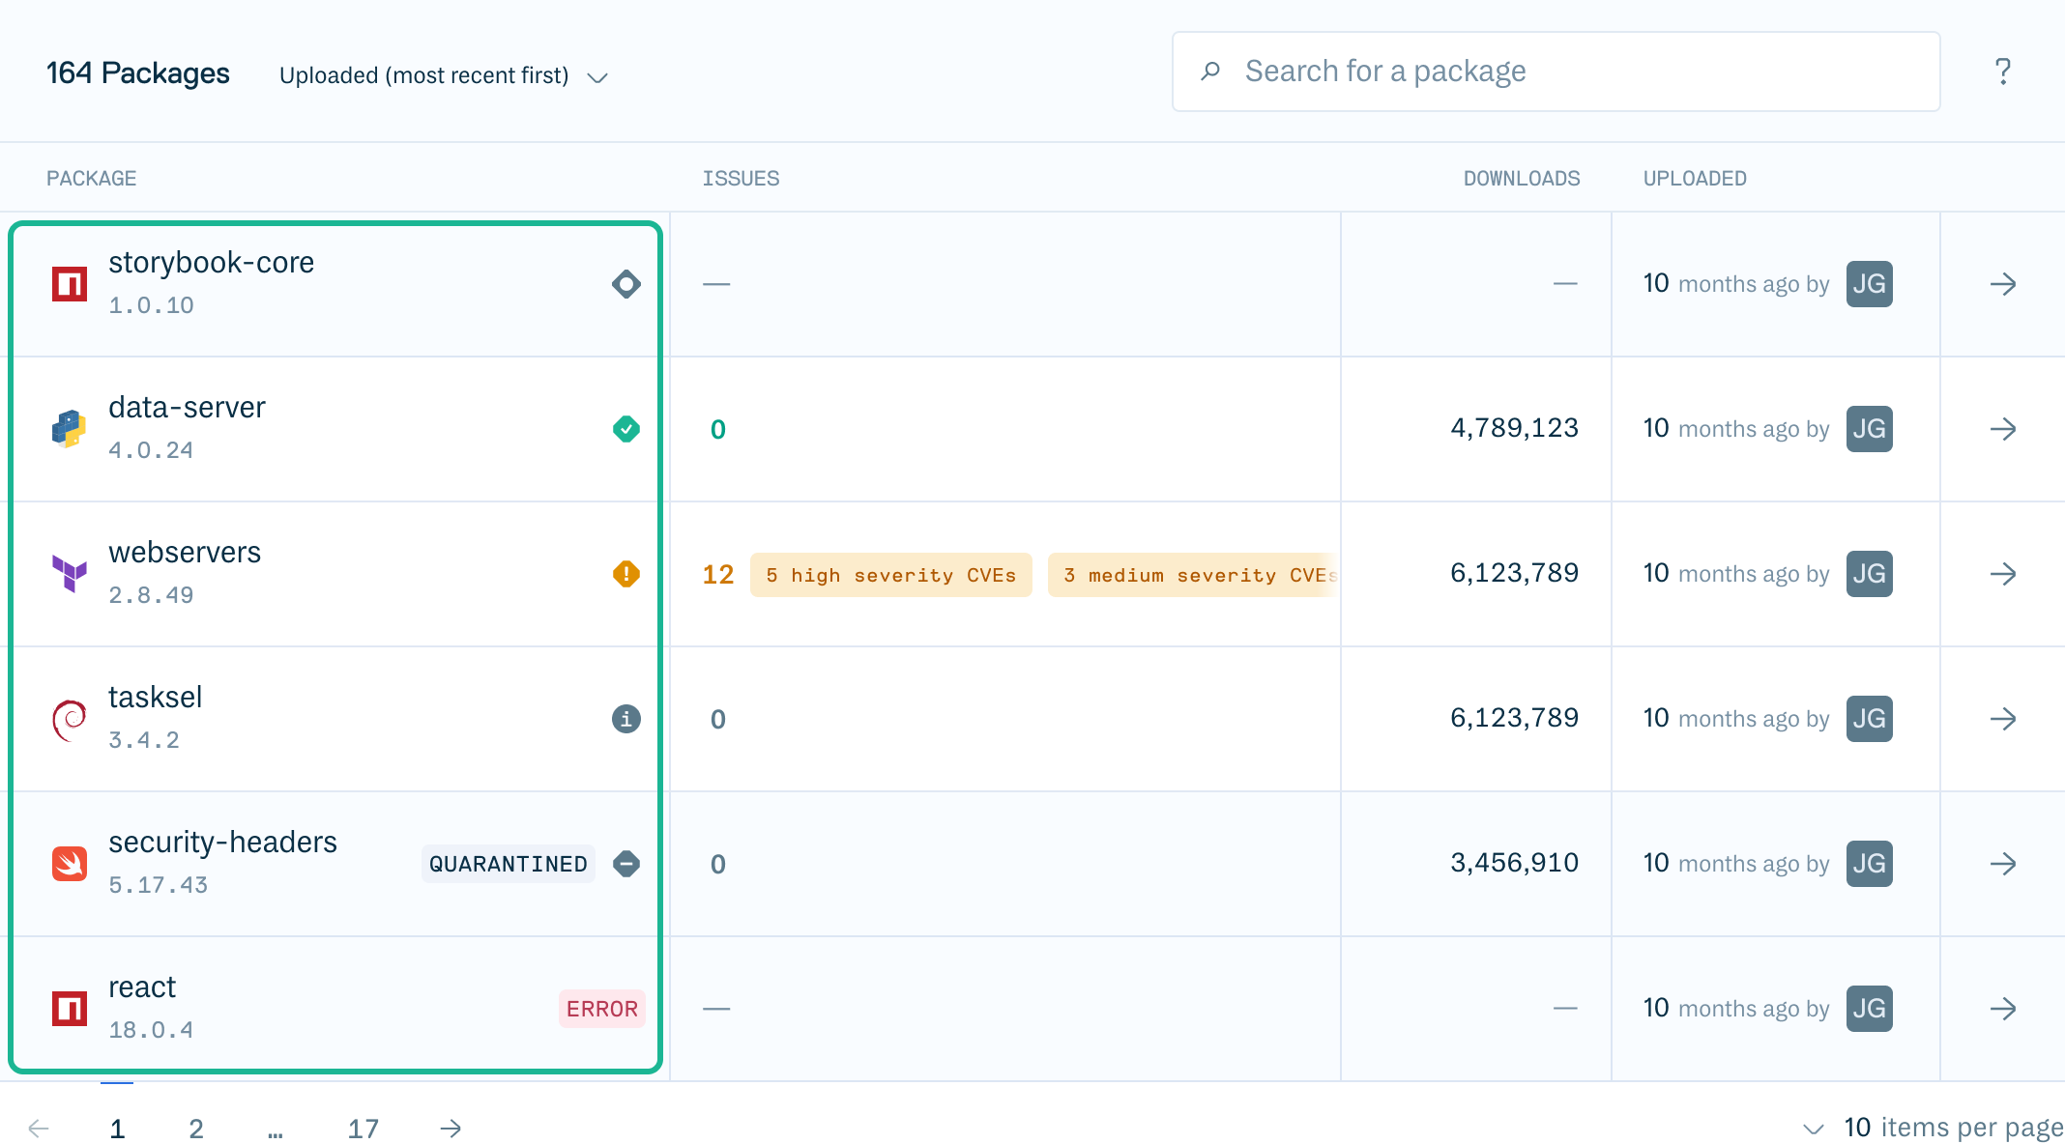
Task: Go to previous page with pagination arrow
Action: coord(39,1129)
